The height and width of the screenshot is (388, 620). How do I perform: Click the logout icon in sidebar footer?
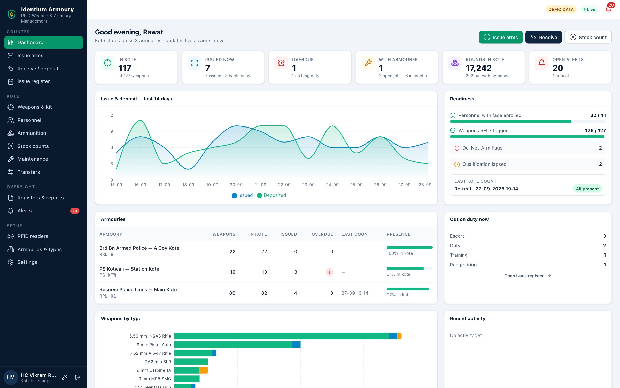pos(78,377)
